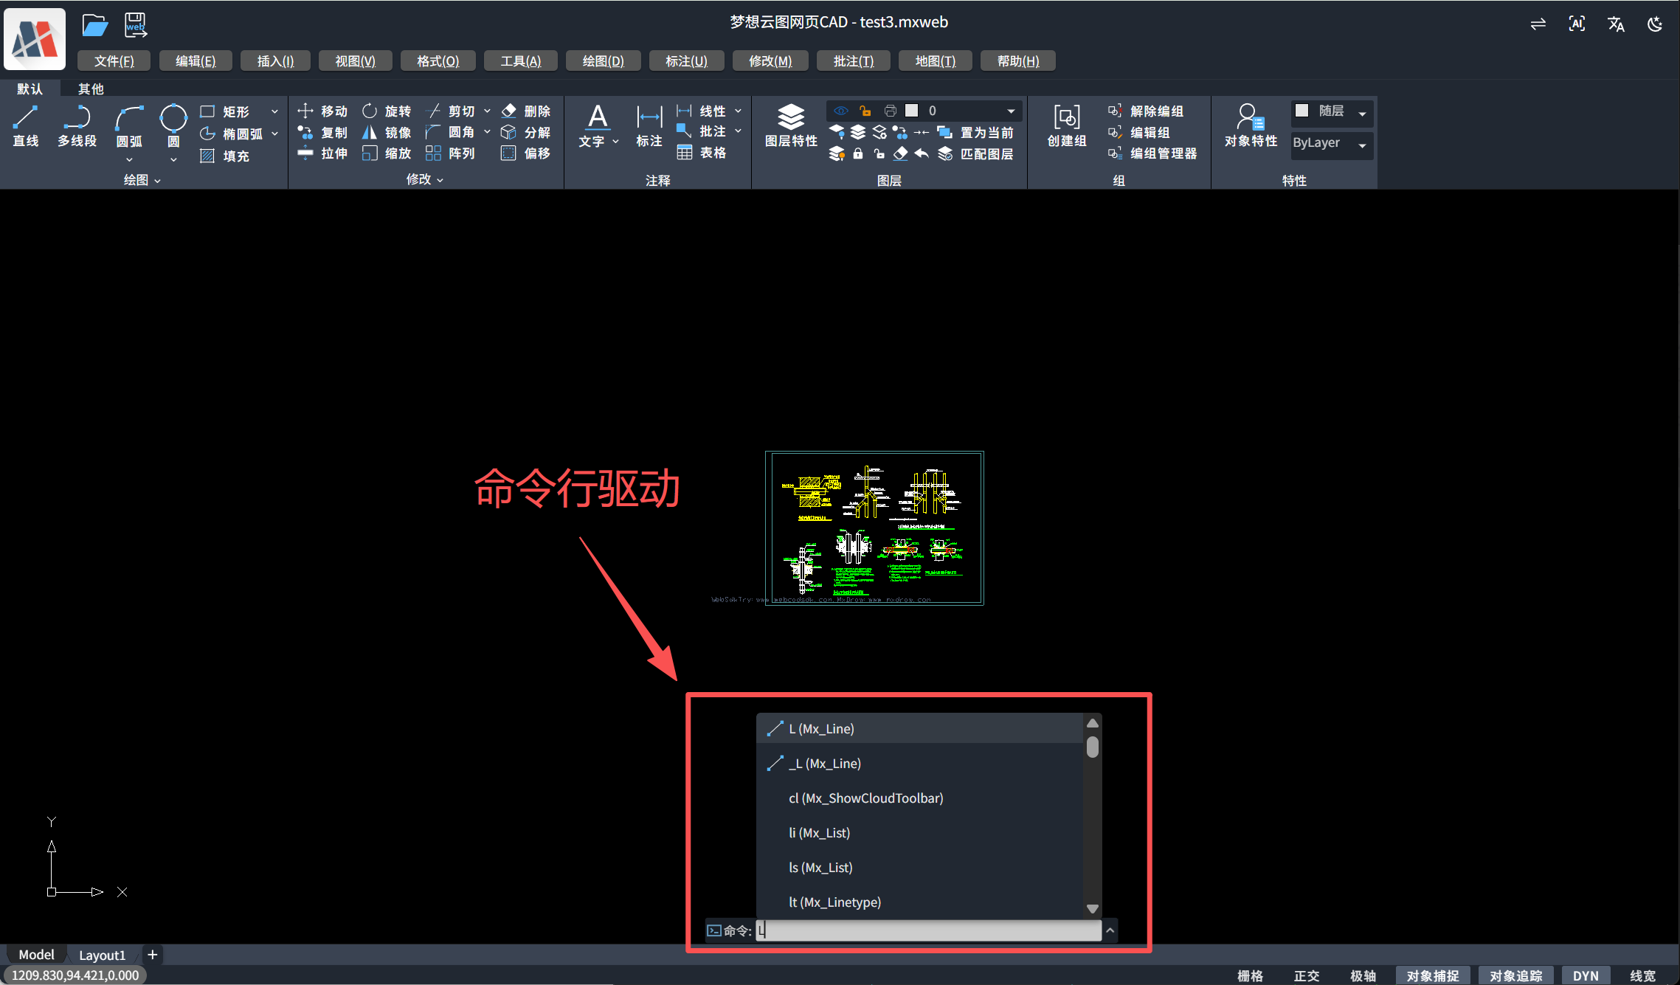1680x985 pixels.
Task: Open the Dimension (标注) tool
Action: pyautogui.click(x=649, y=126)
